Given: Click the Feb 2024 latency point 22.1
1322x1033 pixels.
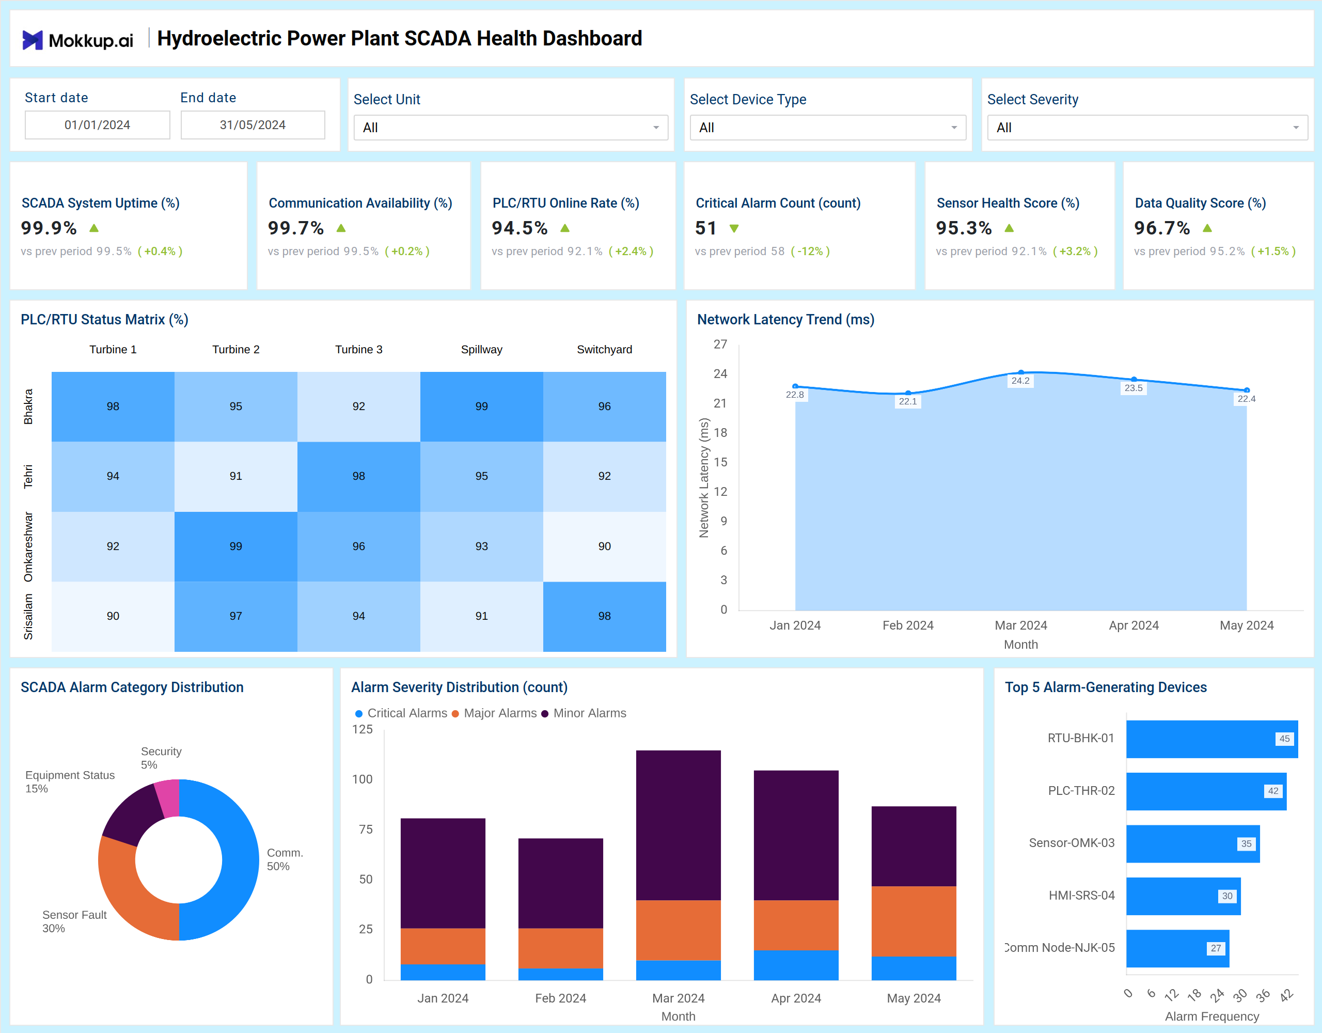Looking at the screenshot, I should point(908,393).
